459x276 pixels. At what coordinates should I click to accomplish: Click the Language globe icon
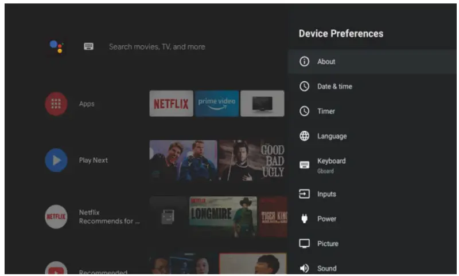pos(304,136)
